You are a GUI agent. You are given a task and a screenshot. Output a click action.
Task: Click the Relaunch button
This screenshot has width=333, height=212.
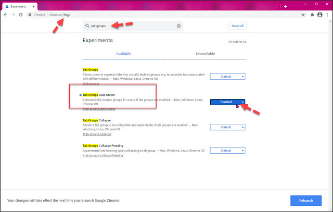tap(306, 201)
